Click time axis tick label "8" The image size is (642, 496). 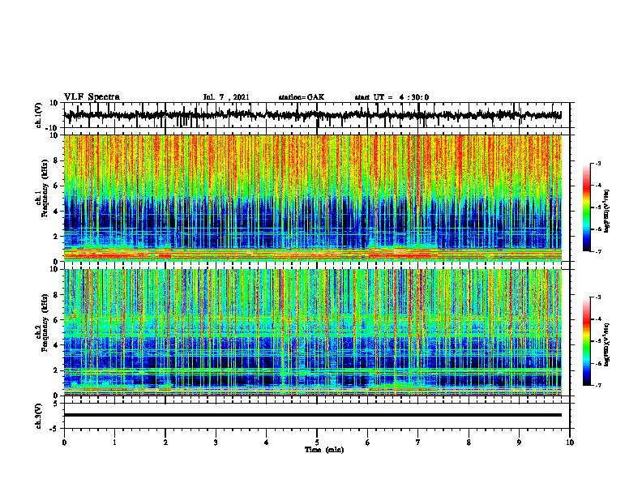coord(469,443)
